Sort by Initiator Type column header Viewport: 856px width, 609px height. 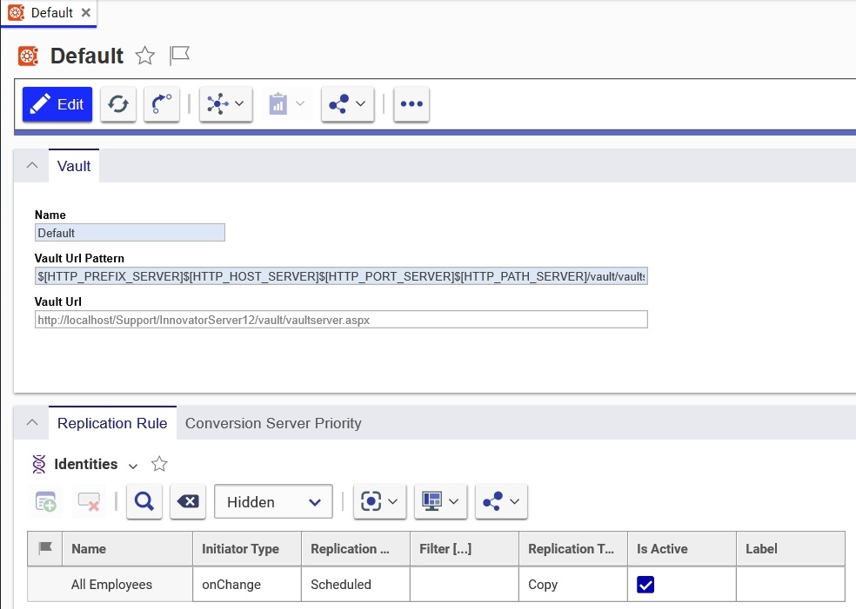coord(247,549)
